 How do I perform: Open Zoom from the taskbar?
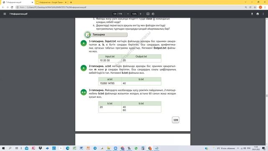[116, 148]
